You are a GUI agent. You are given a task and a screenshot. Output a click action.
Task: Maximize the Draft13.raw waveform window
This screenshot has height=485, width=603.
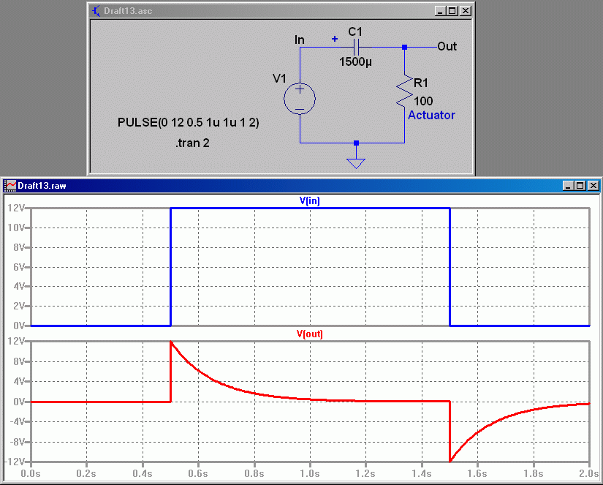580,186
